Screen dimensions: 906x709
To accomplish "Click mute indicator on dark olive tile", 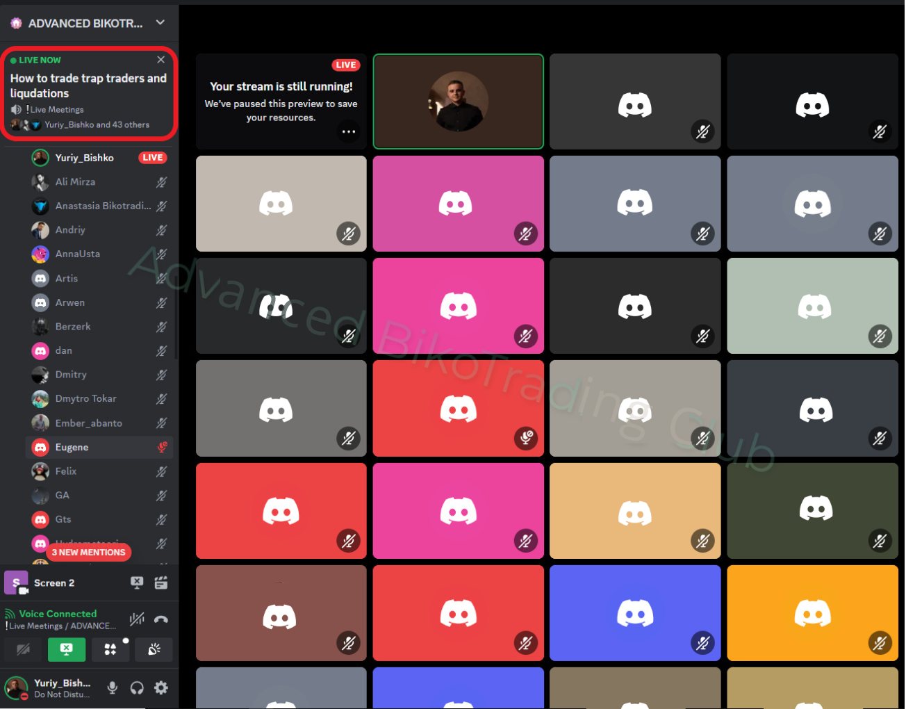I will tap(880, 541).
